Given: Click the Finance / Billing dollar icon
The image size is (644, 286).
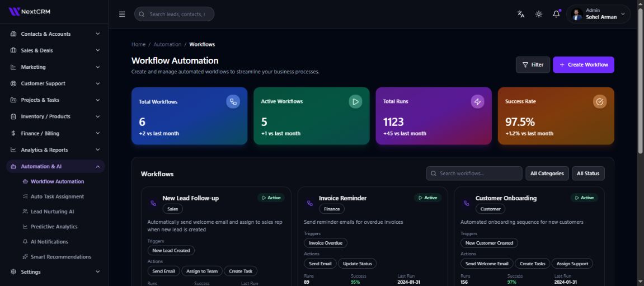Looking at the screenshot, I should [x=13, y=133].
